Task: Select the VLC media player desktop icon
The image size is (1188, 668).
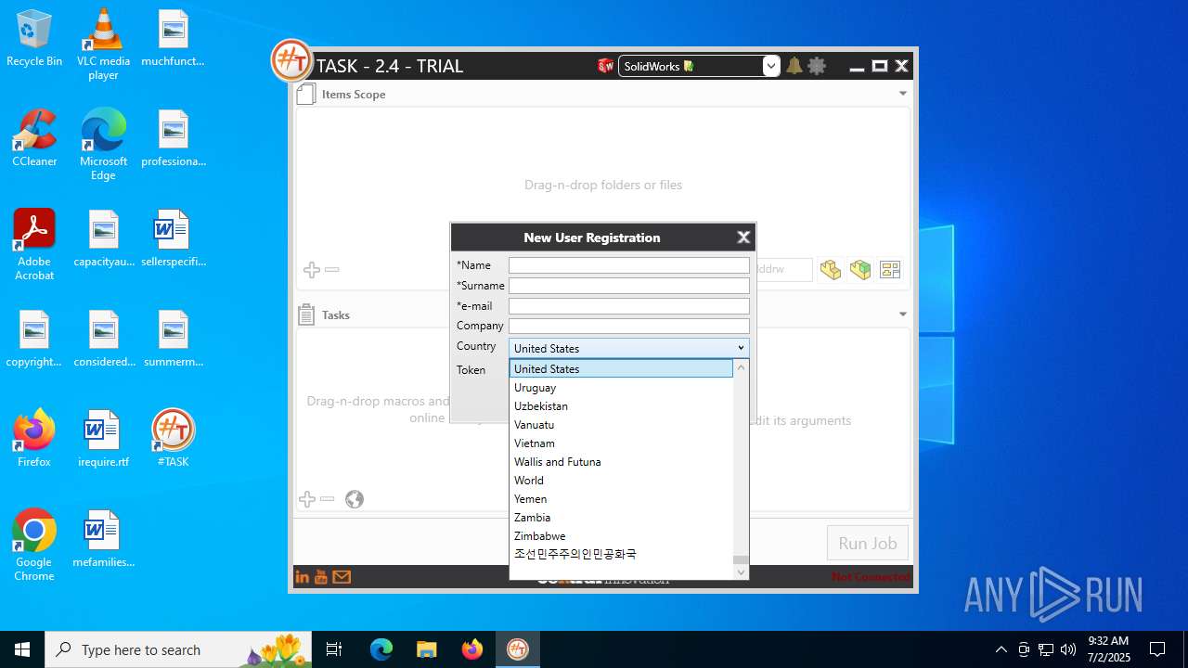Action: [x=103, y=45]
